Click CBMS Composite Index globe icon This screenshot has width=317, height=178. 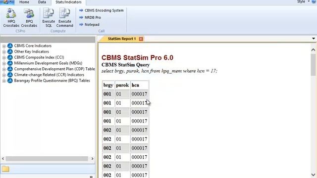10,57
